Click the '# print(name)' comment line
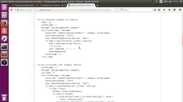The image size is (183, 102). coord(55,46)
